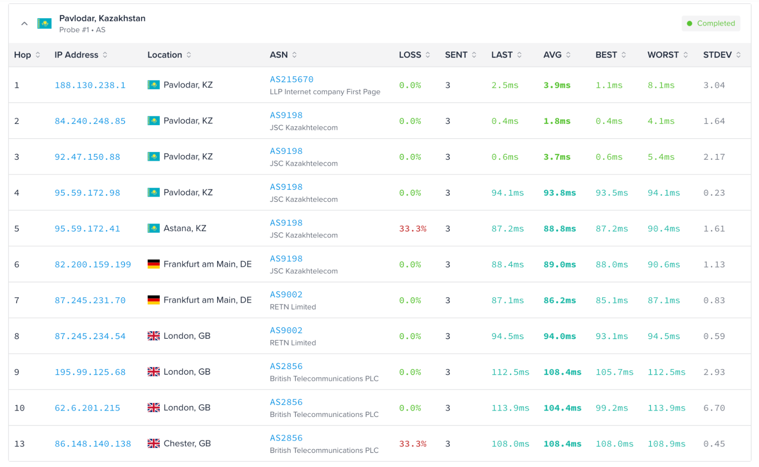Sort by IP Address using its sort arrows
Viewport: 759px width, 467px height.
[x=105, y=55]
